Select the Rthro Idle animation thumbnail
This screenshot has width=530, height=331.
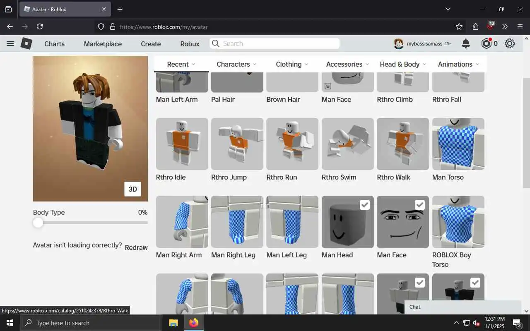tap(182, 144)
